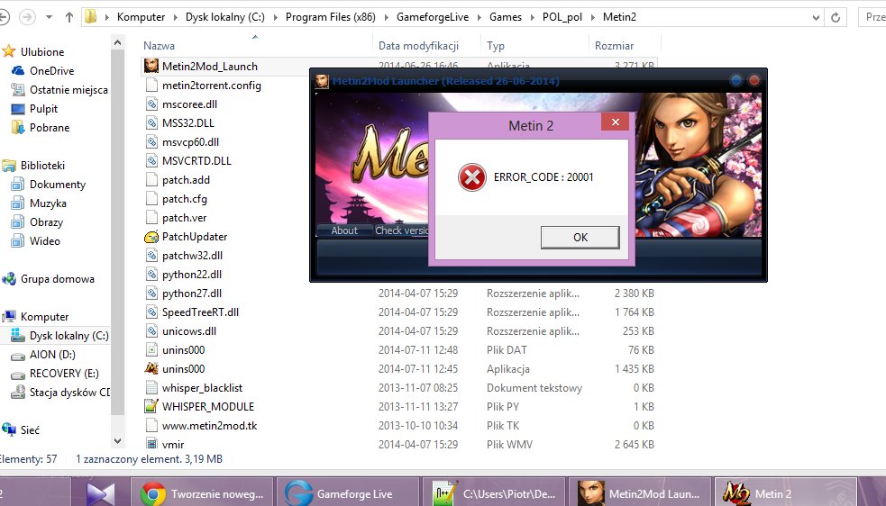
Task: Expand the arrow after POL_pol in the breadcrumb
Action: coord(592,17)
